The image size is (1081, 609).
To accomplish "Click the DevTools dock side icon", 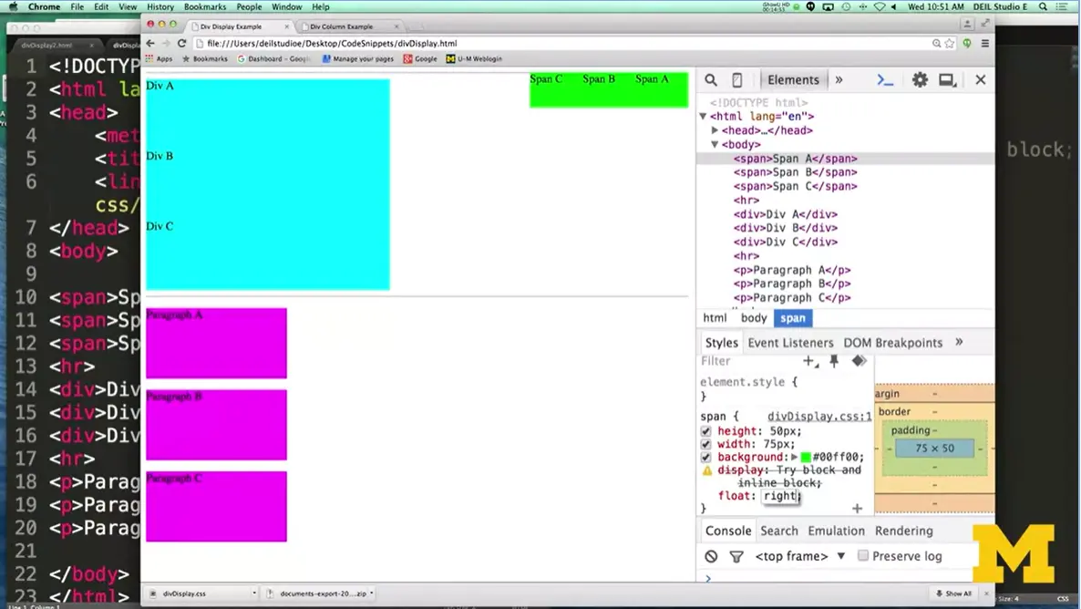I will point(948,80).
